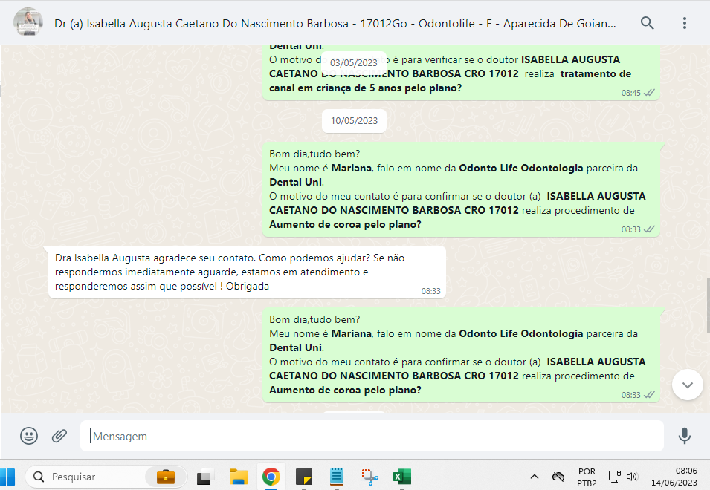Click the Mensagem text input field
710x490 pixels.
point(372,437)
